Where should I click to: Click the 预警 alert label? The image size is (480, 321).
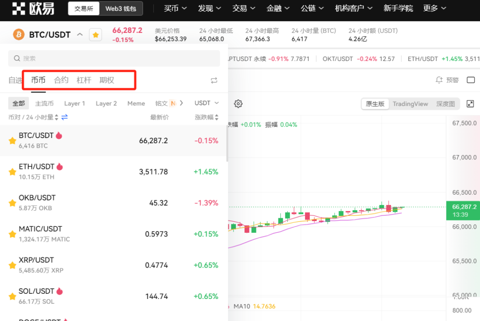(x=452, y=80)
